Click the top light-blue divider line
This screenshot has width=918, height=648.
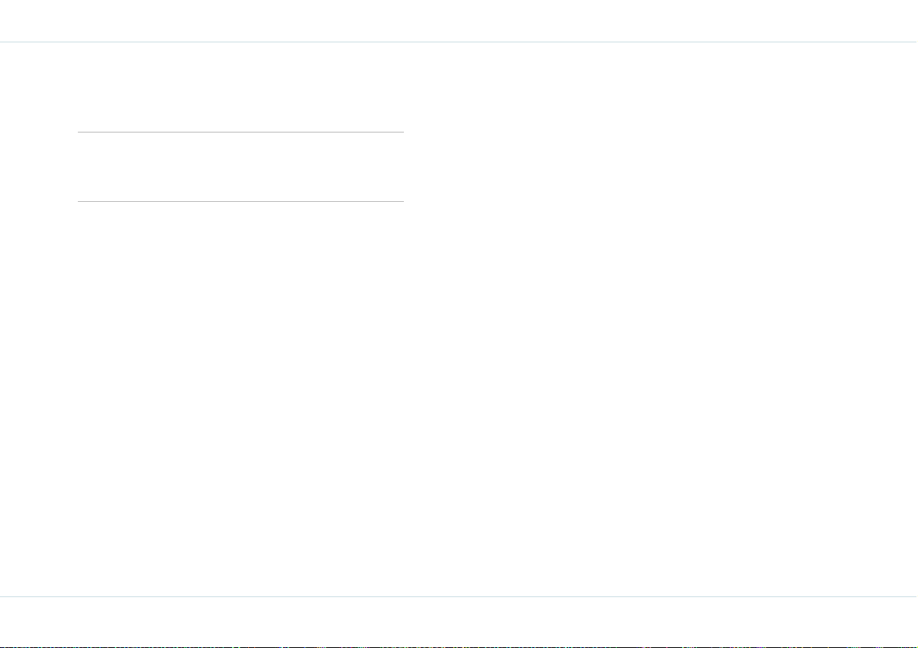459,42
